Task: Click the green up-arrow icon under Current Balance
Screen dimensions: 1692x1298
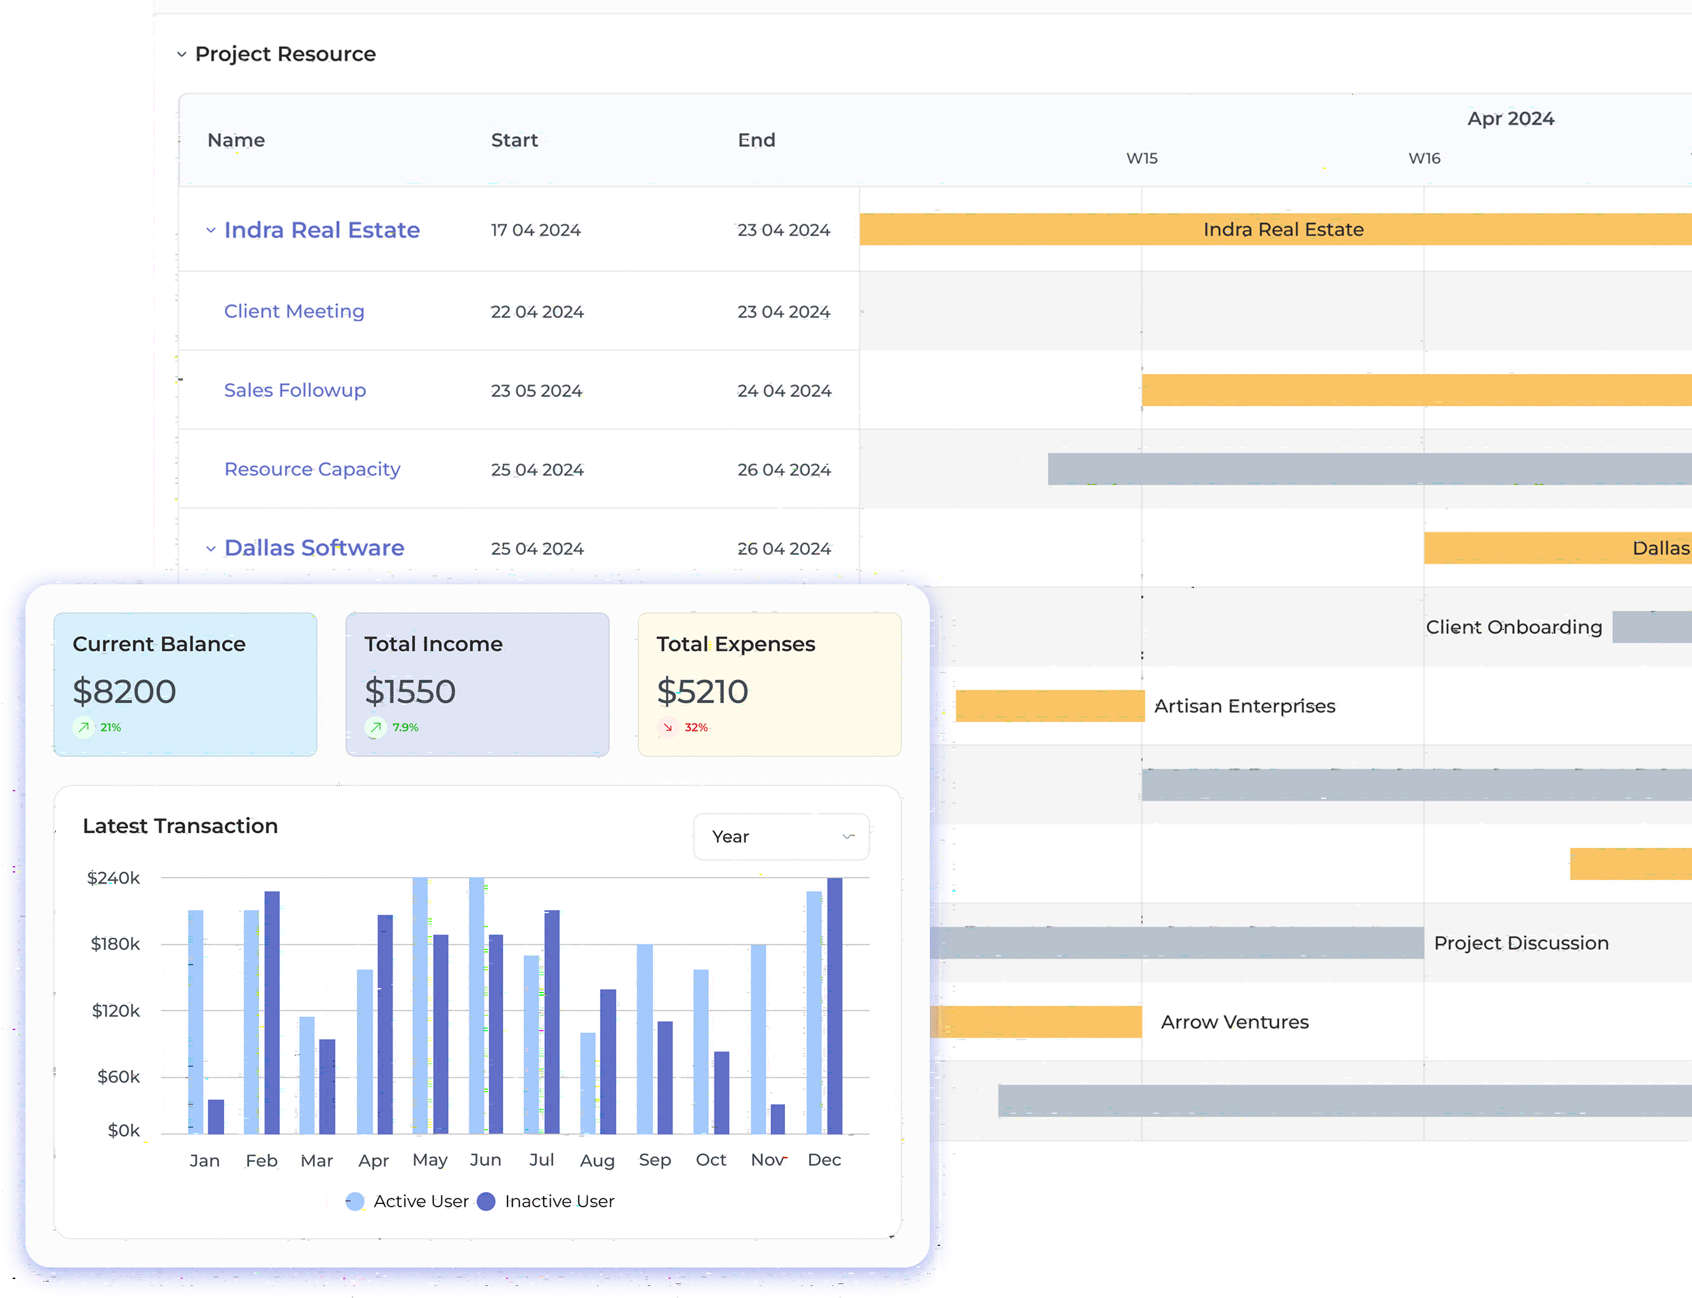Action: 83,727
